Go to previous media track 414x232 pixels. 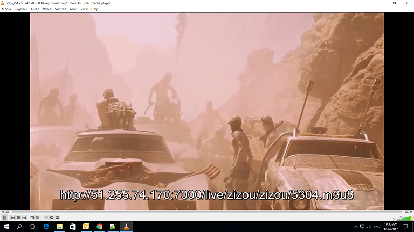point(13,218)
